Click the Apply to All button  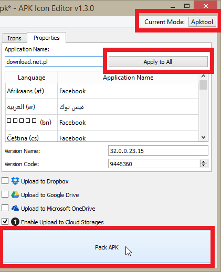(x=158, y=62)
